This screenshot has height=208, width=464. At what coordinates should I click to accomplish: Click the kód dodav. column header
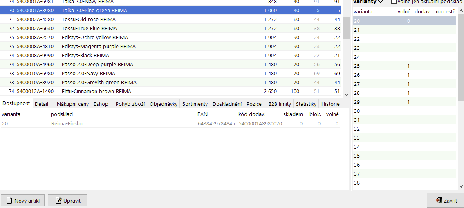(252, 114)
